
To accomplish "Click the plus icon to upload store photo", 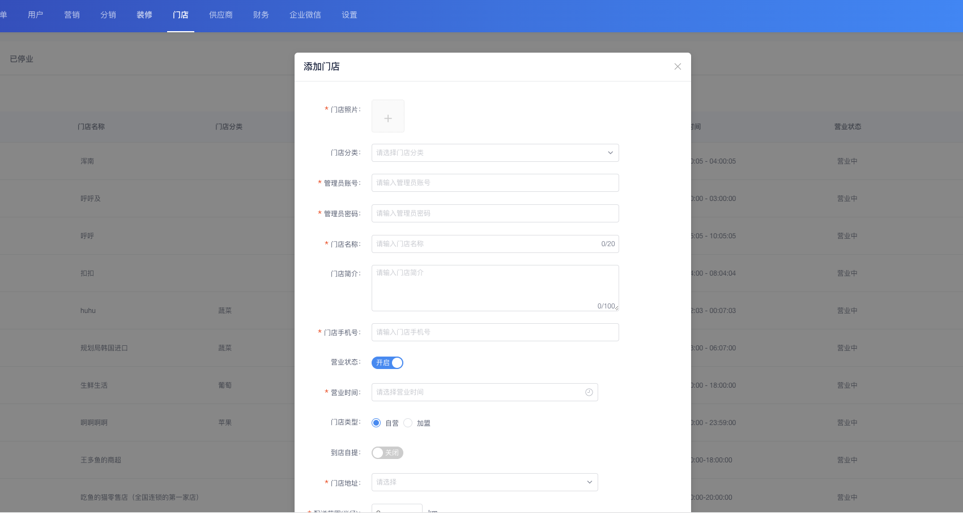I will (388, 118).
